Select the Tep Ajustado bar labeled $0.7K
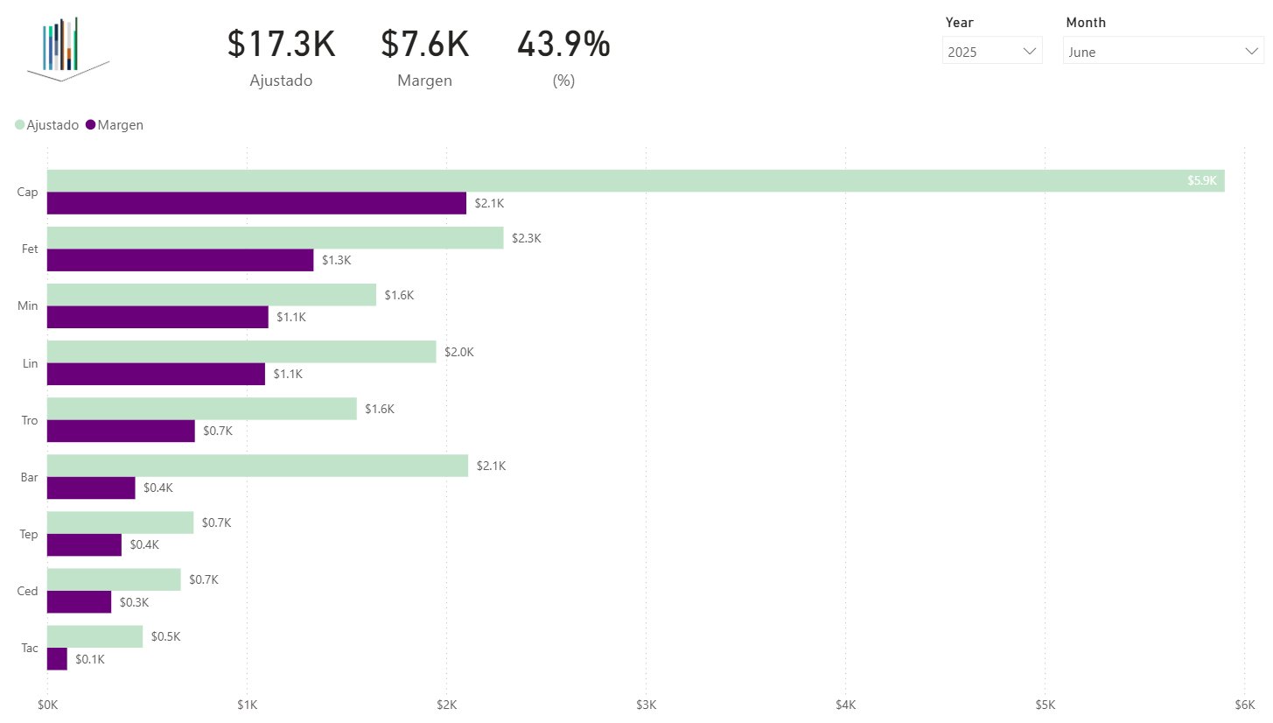The image size is (1273, 723). coord(120,523)
